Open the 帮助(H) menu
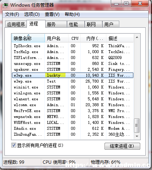The image size is (152, 170). coord(72,14)
